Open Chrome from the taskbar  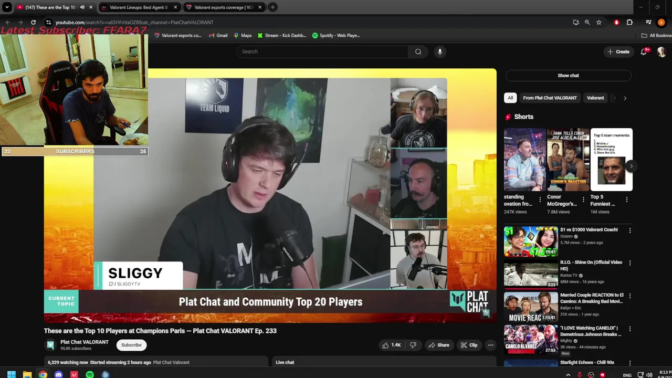pyautogui.click(x=43, y=375)
